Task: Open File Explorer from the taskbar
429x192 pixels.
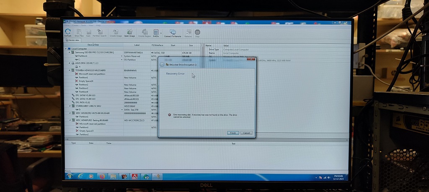Action: pyautogui.click(x=113, y=177)
